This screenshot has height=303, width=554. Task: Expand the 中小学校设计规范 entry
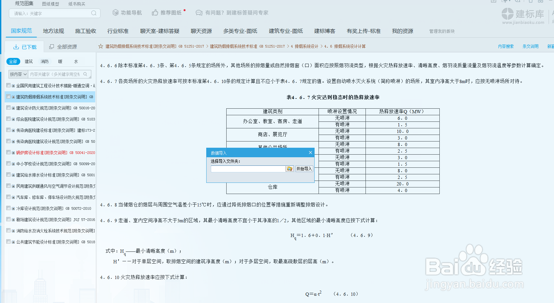click(x=13, y=163)
